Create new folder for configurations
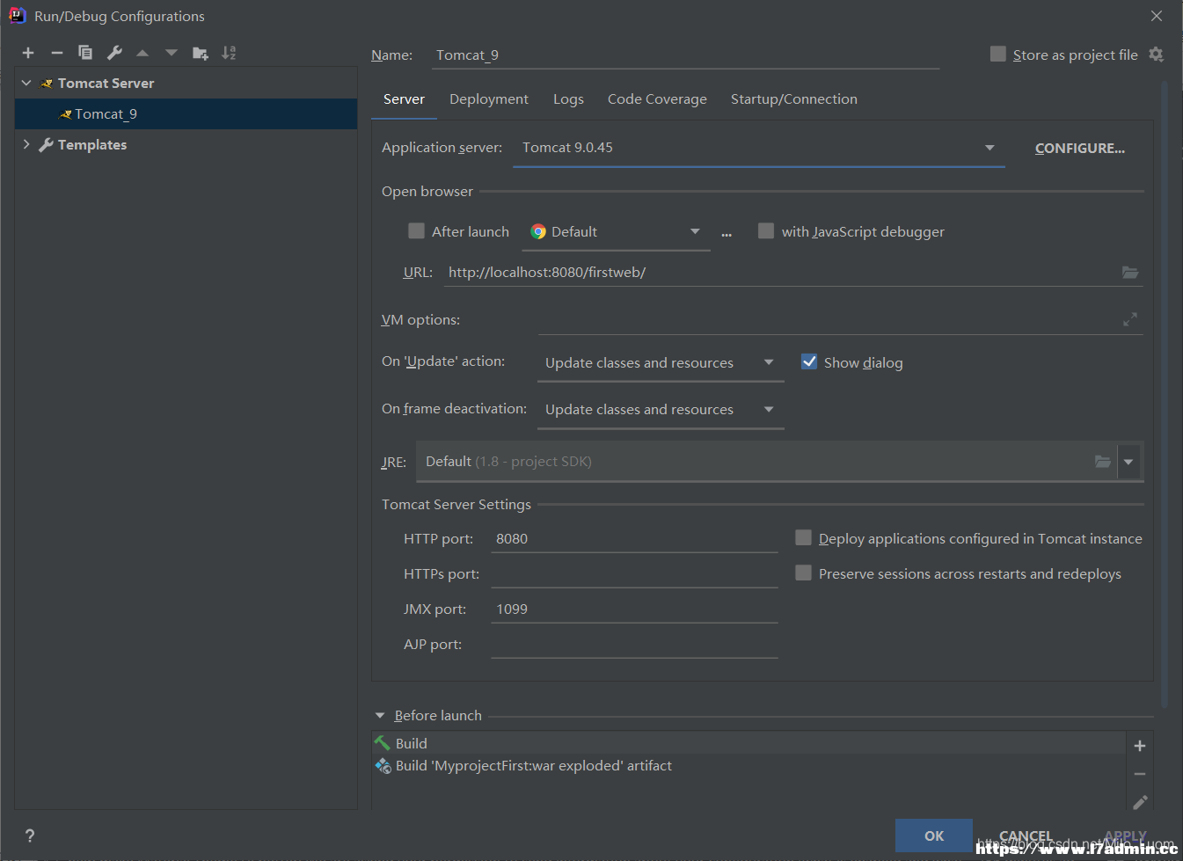The width and height of the screenshot is (1183, 861). [x=201, y=53]
